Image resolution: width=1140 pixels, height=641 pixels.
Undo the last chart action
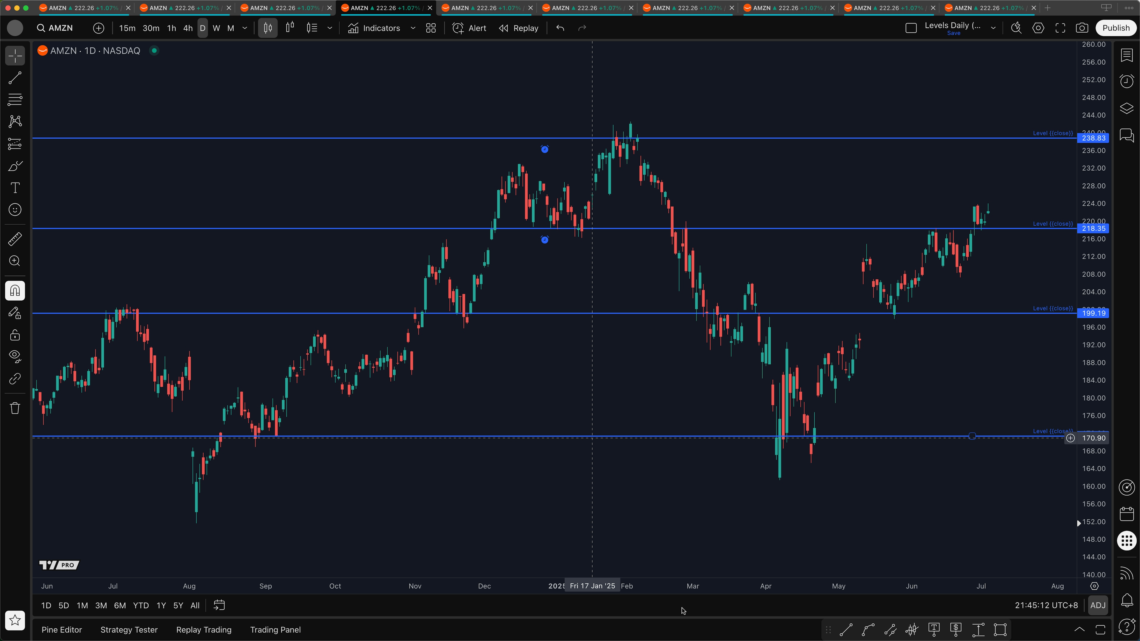[560, 28]
